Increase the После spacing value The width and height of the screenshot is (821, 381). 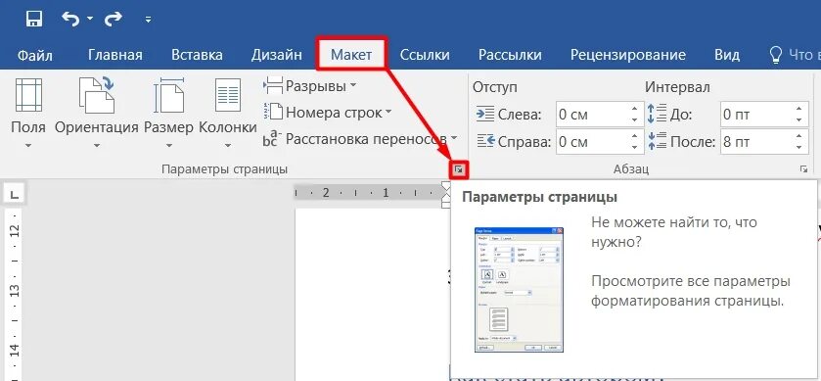coord(799,136)
